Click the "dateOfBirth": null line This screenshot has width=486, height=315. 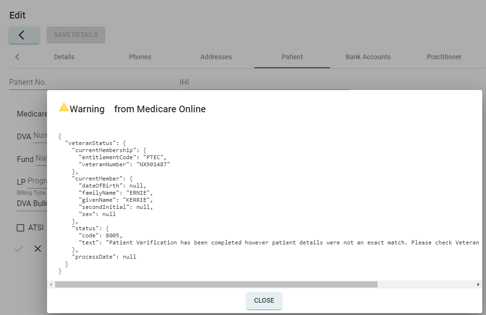(112, 186)
